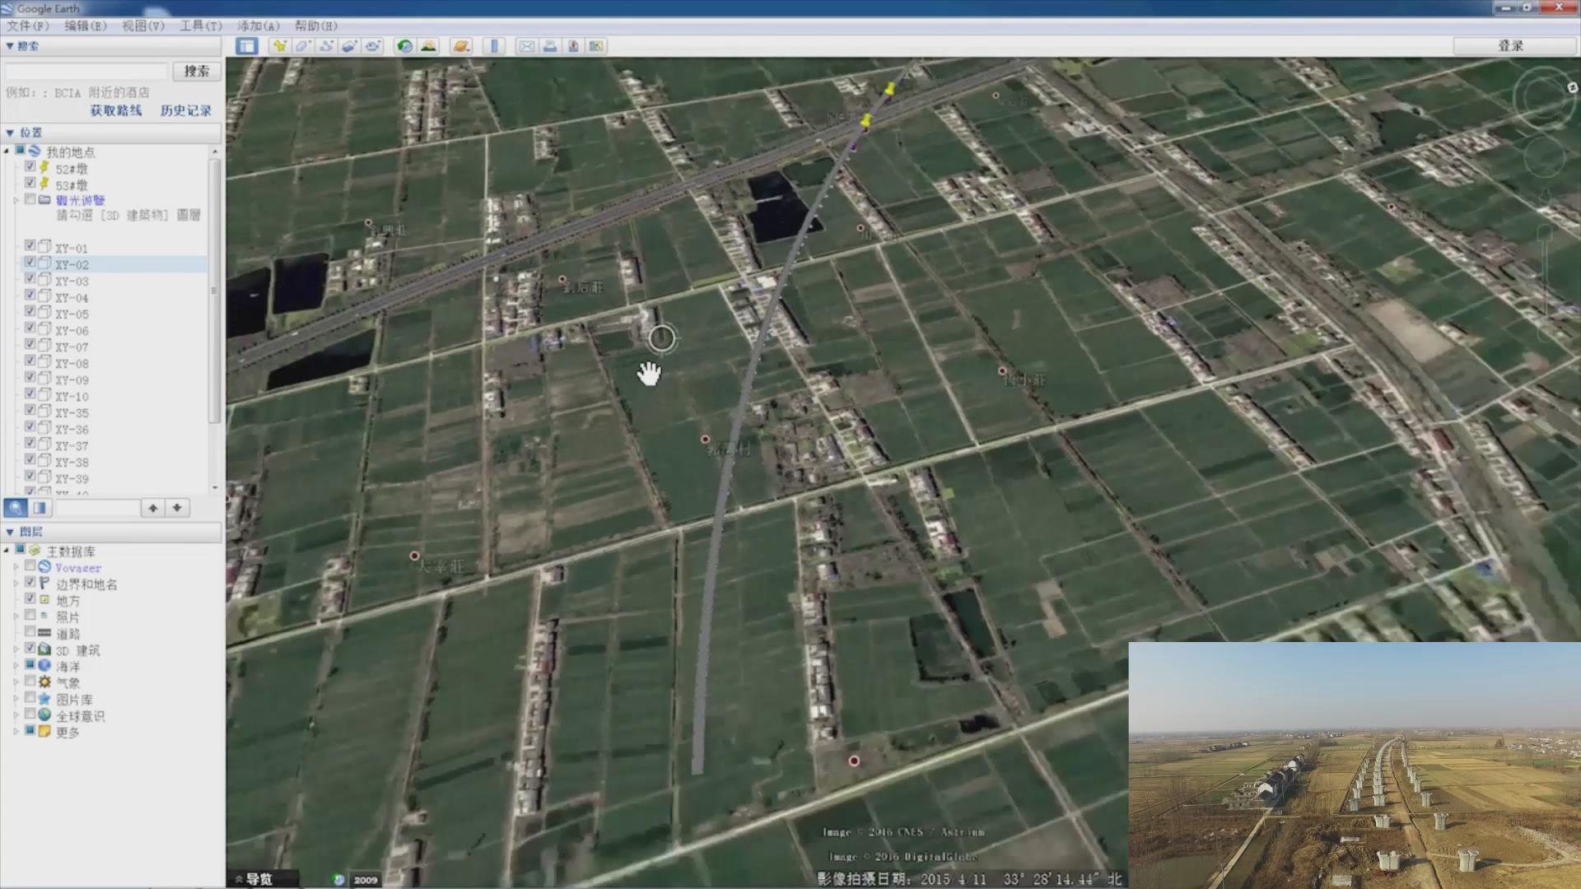Click the historical imagery 2009 clock icon

tap(338, 879)
